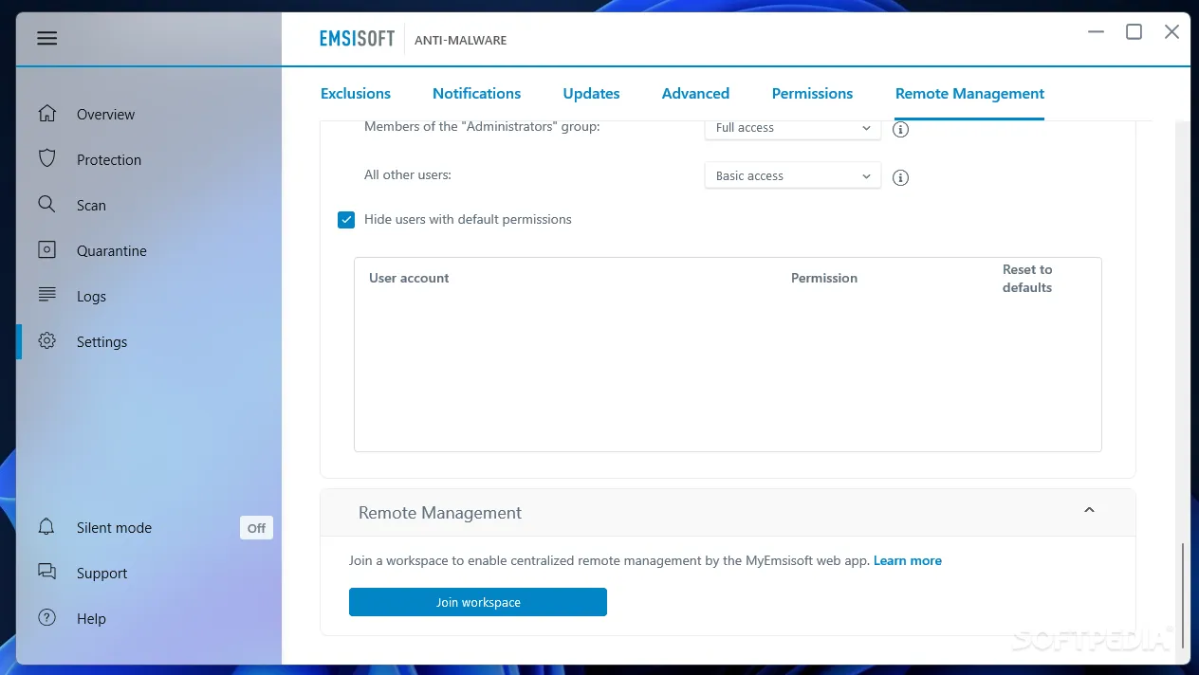Click the Scan magnifier icon
This screenshot has width=1199, height=675.
pos(46,205)
